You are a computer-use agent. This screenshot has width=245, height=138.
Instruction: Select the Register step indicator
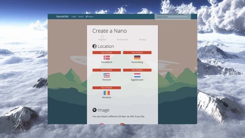click(102, 38)
